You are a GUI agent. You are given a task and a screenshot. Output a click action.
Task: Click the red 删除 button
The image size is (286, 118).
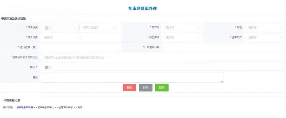(129, 88)
